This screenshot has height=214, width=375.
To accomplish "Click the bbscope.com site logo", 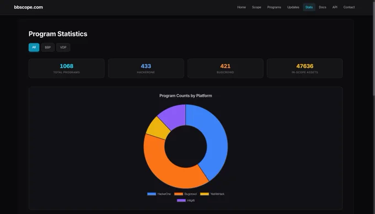I will click(28, 7).
